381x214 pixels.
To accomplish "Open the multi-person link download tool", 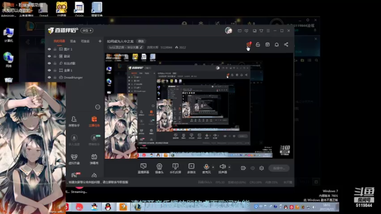I will (74, 140).
